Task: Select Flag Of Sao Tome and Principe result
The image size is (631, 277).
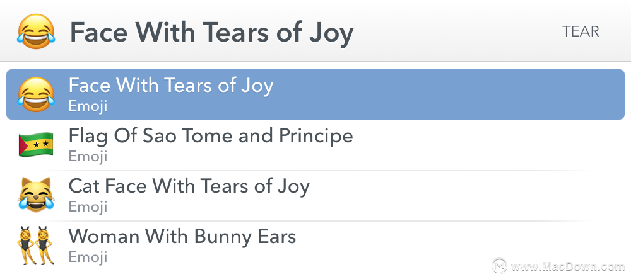Action: click(x=315, y=145)
